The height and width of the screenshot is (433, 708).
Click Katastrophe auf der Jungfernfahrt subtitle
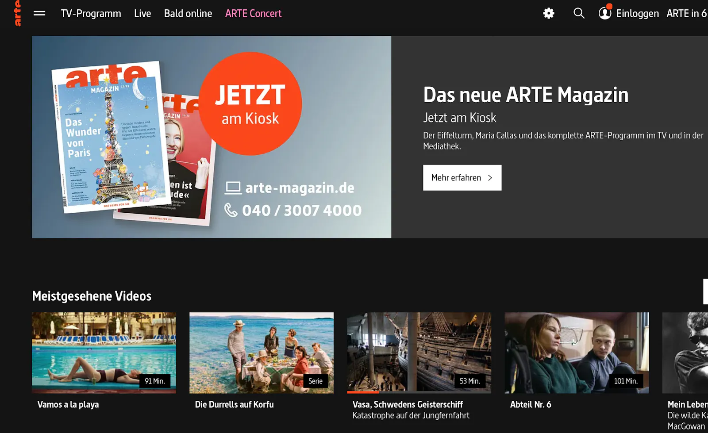click(411, 415)
